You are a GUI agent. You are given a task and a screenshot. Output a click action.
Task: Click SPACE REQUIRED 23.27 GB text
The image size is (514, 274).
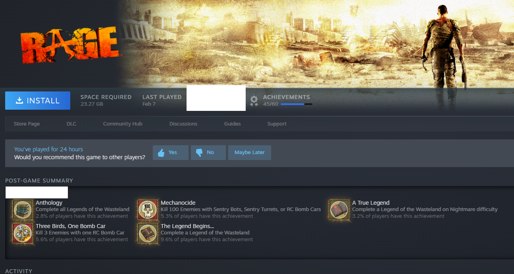pyautogui.click(x=106, y=101)
